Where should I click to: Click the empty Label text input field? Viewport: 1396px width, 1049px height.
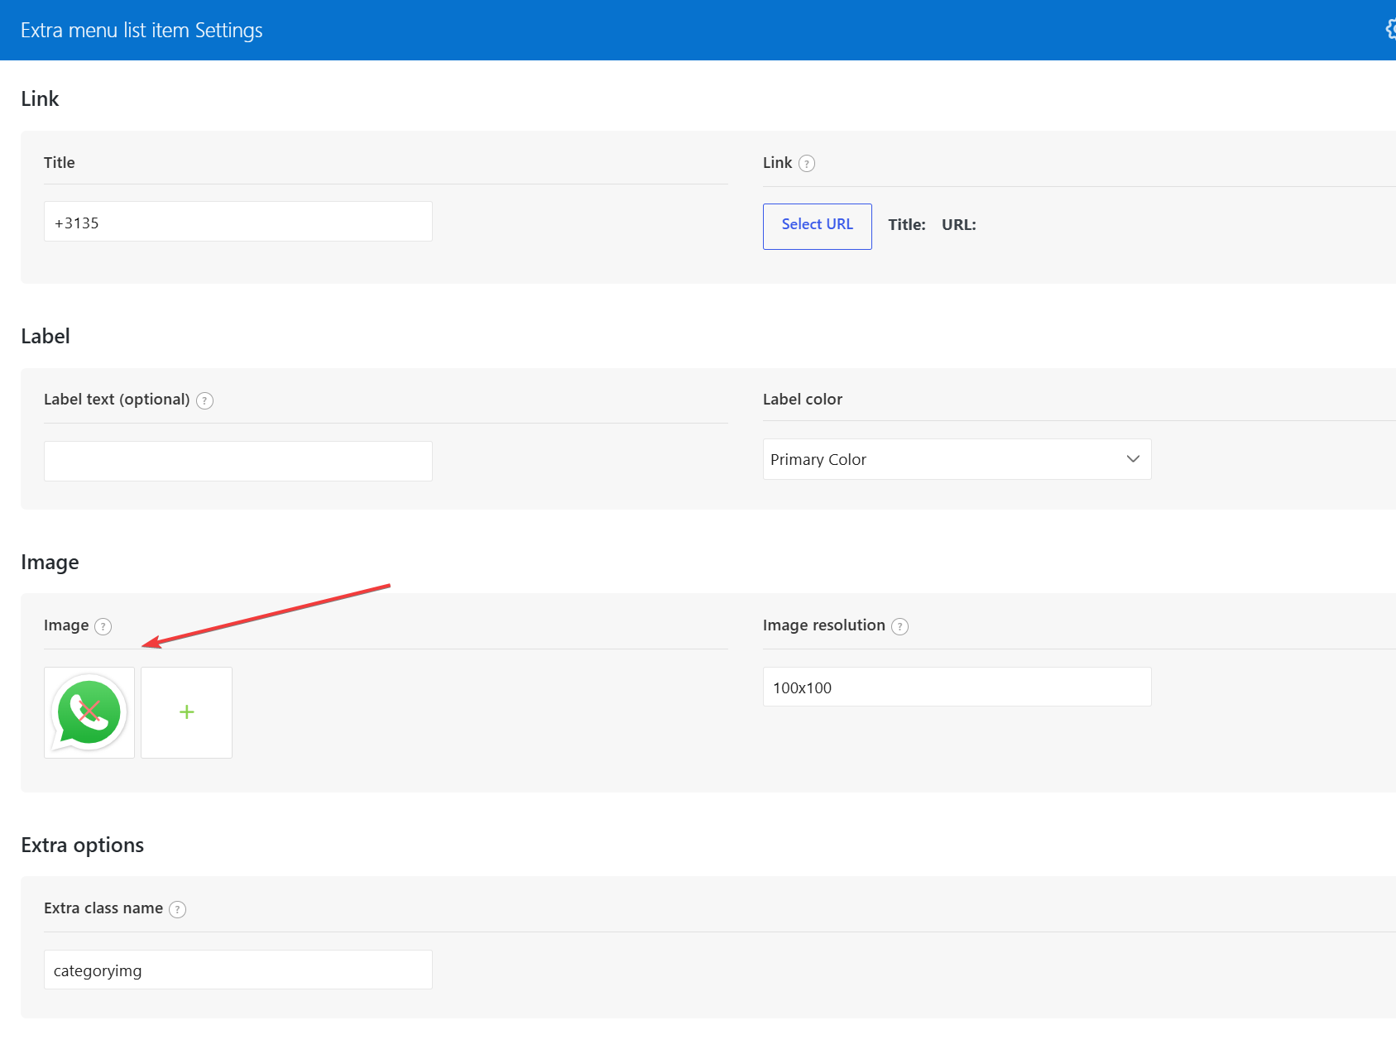(238, 461)
